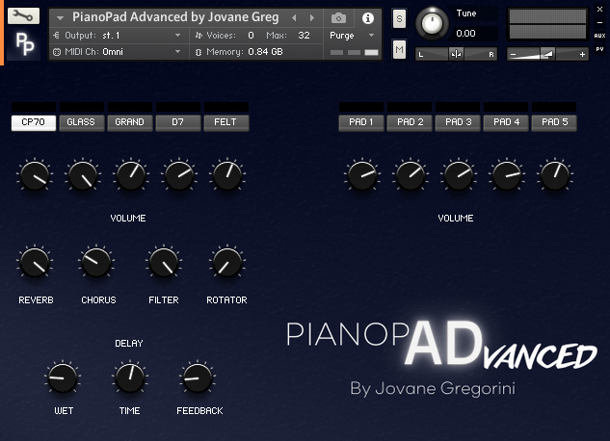
Task: Open the instrument info icon
Action: click(x=368, y=18)
